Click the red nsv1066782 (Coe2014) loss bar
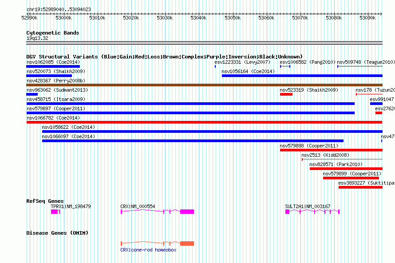 [x=204, y=122]
